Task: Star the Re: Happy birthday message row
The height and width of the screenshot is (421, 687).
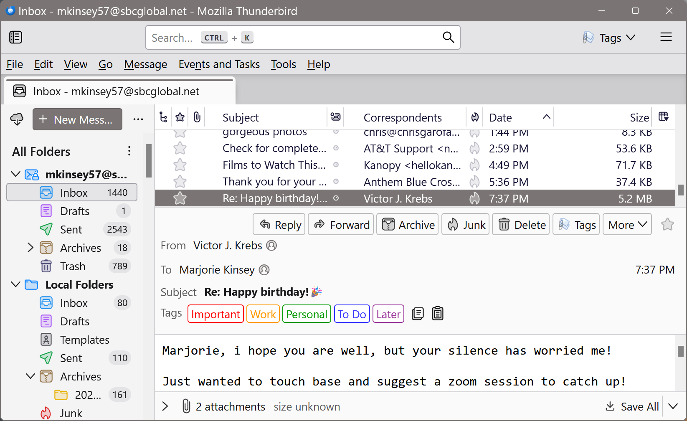Action: 180,198
